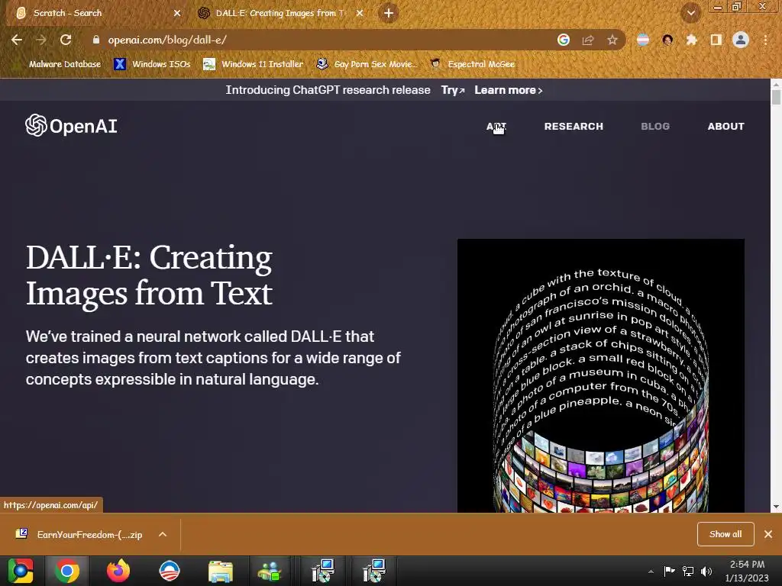782x586 pixels.
Task: Open Windows 11 Installer bookmark
Action: click(254, 64)
